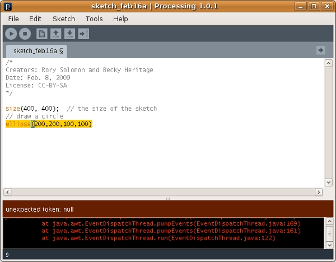The image size is (336, 262).
Task: Show the Help menu
Action: 120,18
